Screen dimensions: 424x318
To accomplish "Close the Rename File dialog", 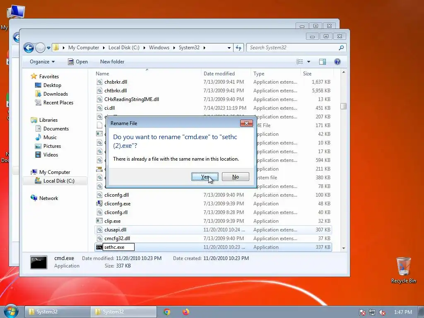I will 246,123.
